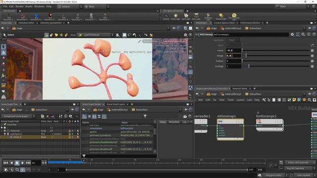The width and height of the screenshot is (317, 178).
Task: Add an Environment Light from the shelf
Action: pos(234,16)
